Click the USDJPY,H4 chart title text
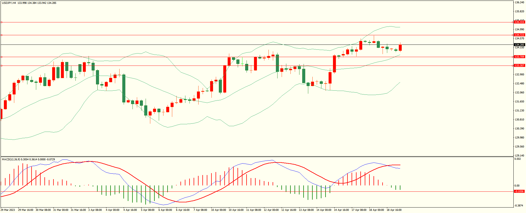The height and width of the screenshot is (213, 526). pos(9,3)
